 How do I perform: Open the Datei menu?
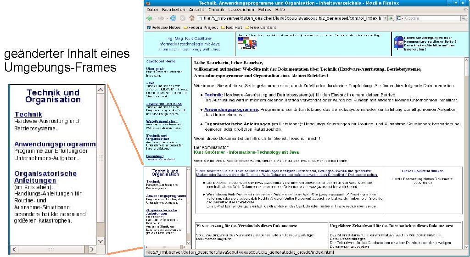coord(152,9)
